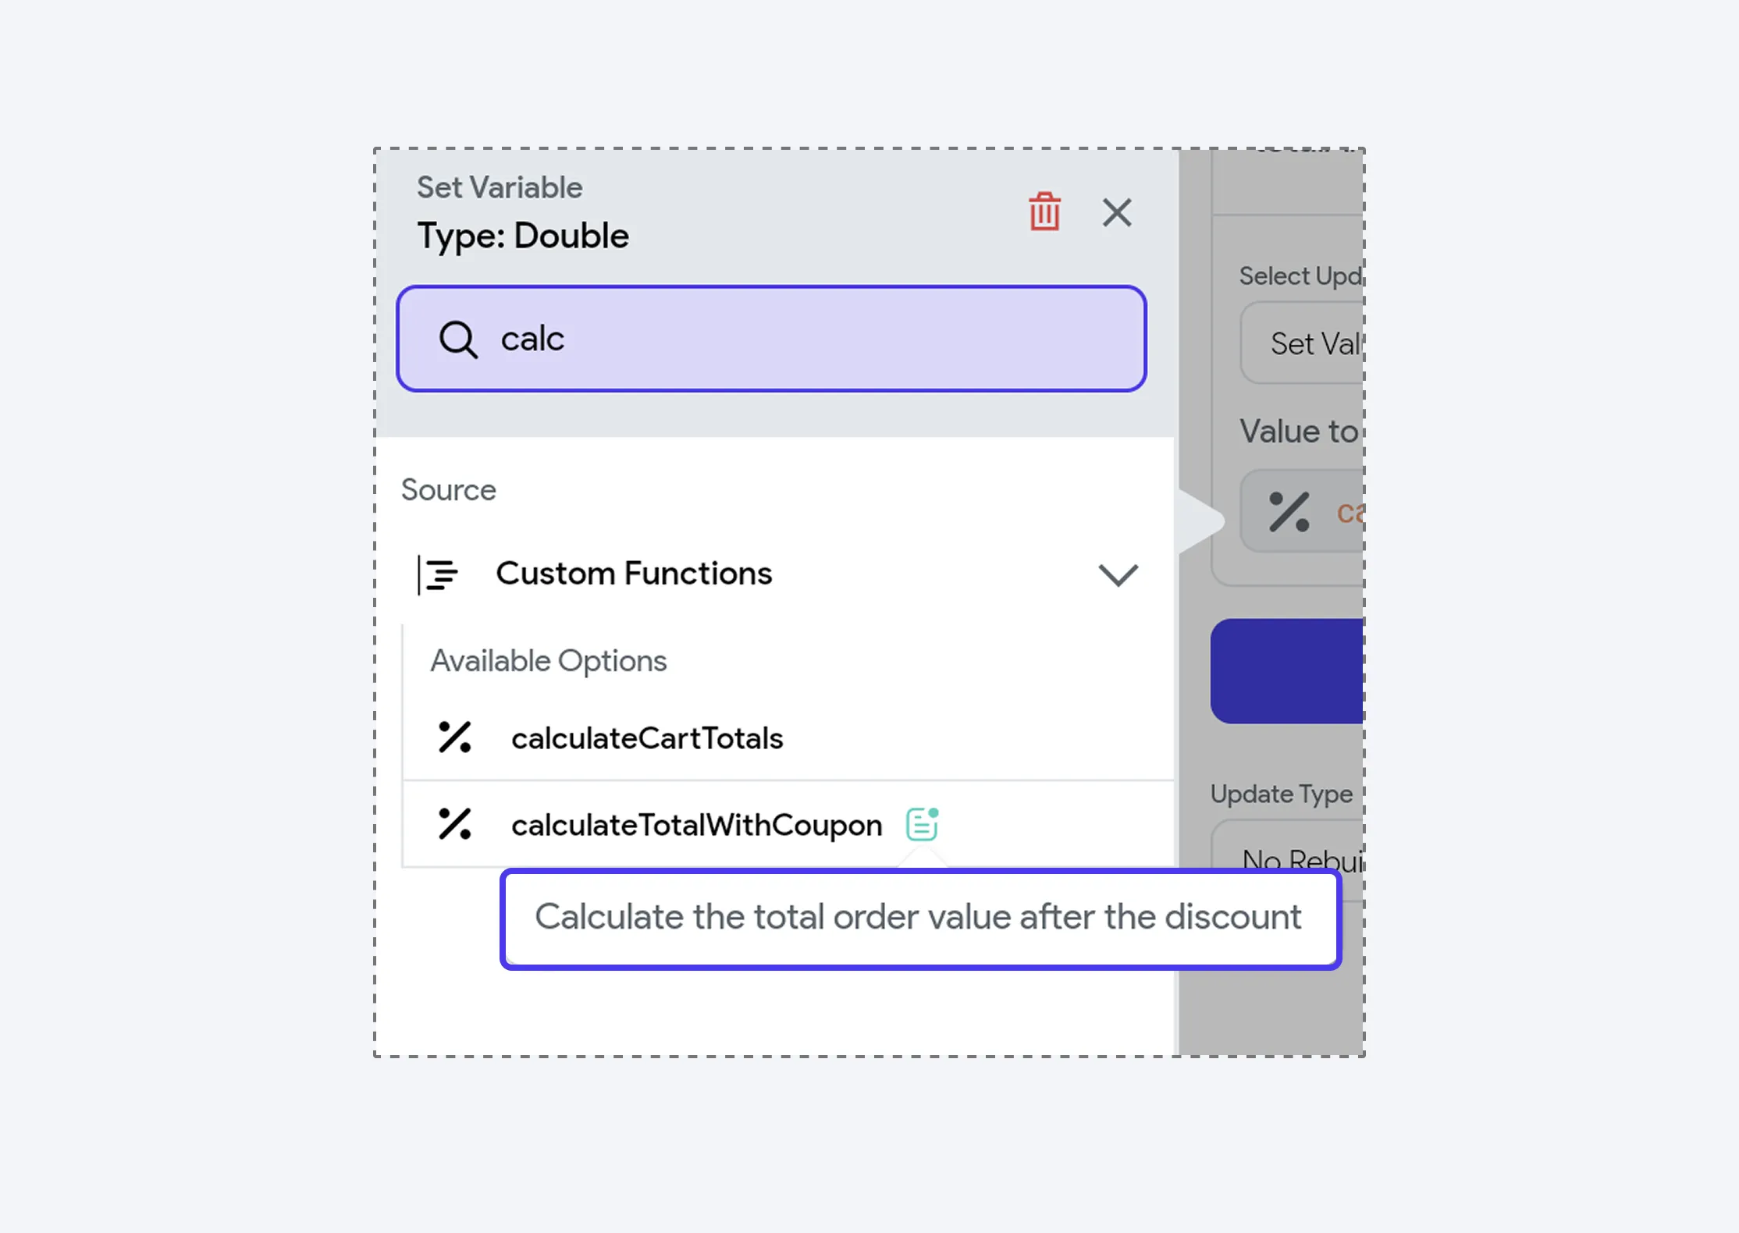Image resolution: width=1739 pixels, height=1233 pixels.
Task: Click the magnifying glass search icon
Action: click(458, 339)
